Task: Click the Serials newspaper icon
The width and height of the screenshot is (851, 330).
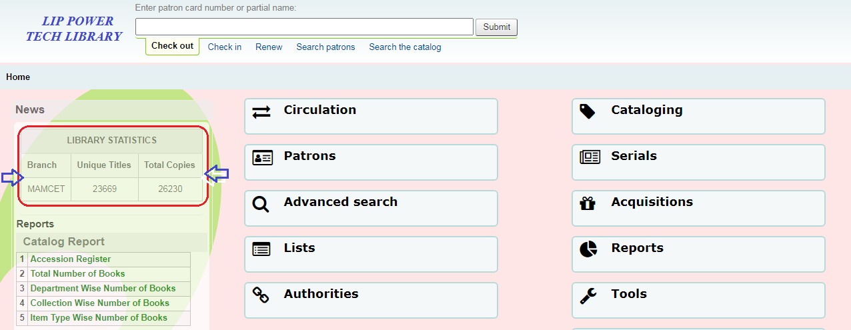Action: tap(590, 157)
